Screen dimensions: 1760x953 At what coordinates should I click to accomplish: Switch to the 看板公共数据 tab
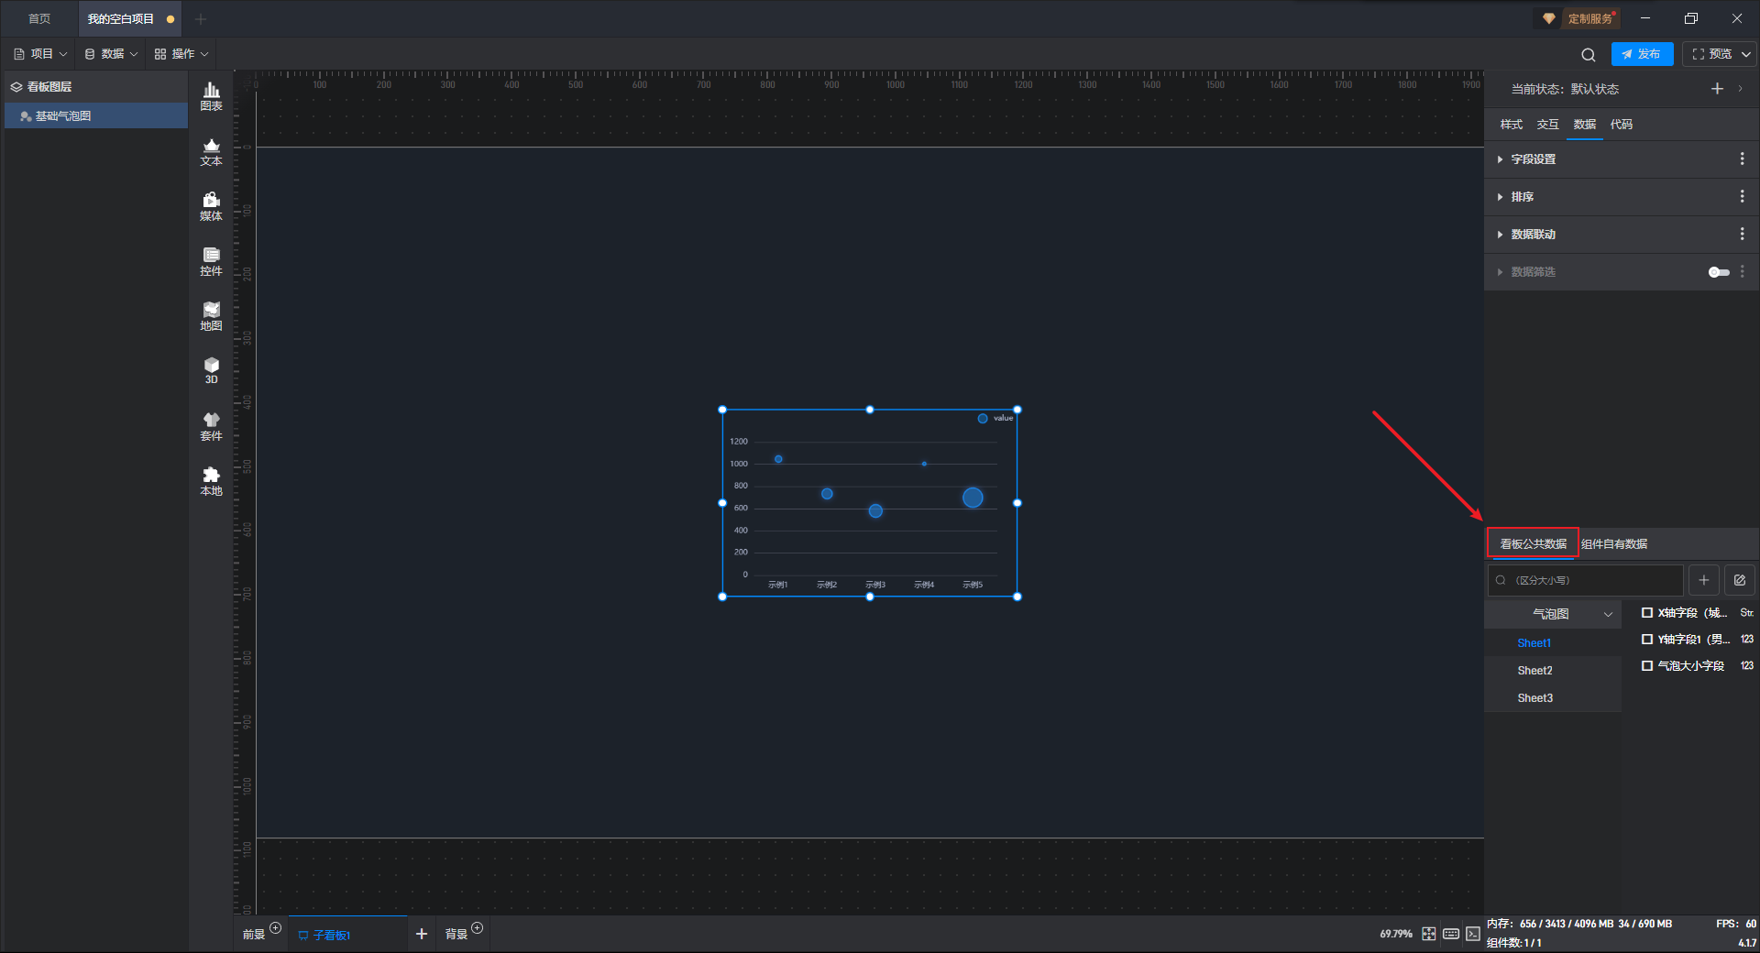(x=1533, y=544)
